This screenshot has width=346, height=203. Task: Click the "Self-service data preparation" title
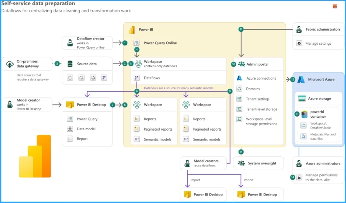coord(38,3)
